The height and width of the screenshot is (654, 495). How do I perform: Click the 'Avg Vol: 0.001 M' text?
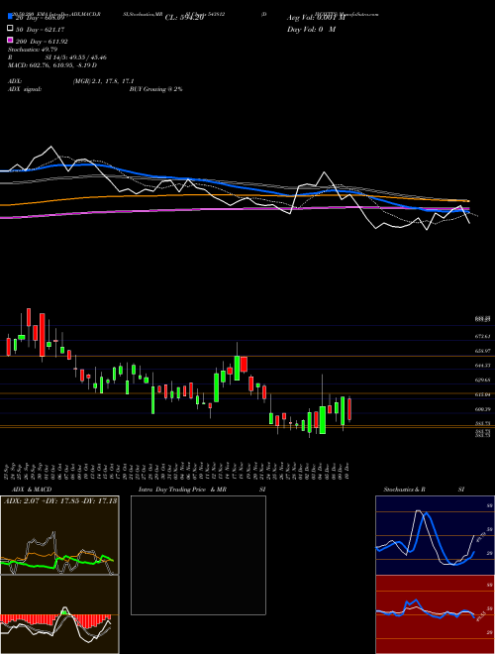pyautogui.click(x=317, y=18)
